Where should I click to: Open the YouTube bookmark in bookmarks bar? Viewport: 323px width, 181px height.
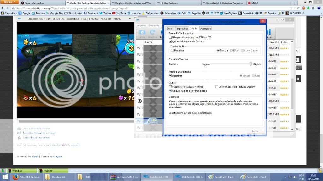119,13
